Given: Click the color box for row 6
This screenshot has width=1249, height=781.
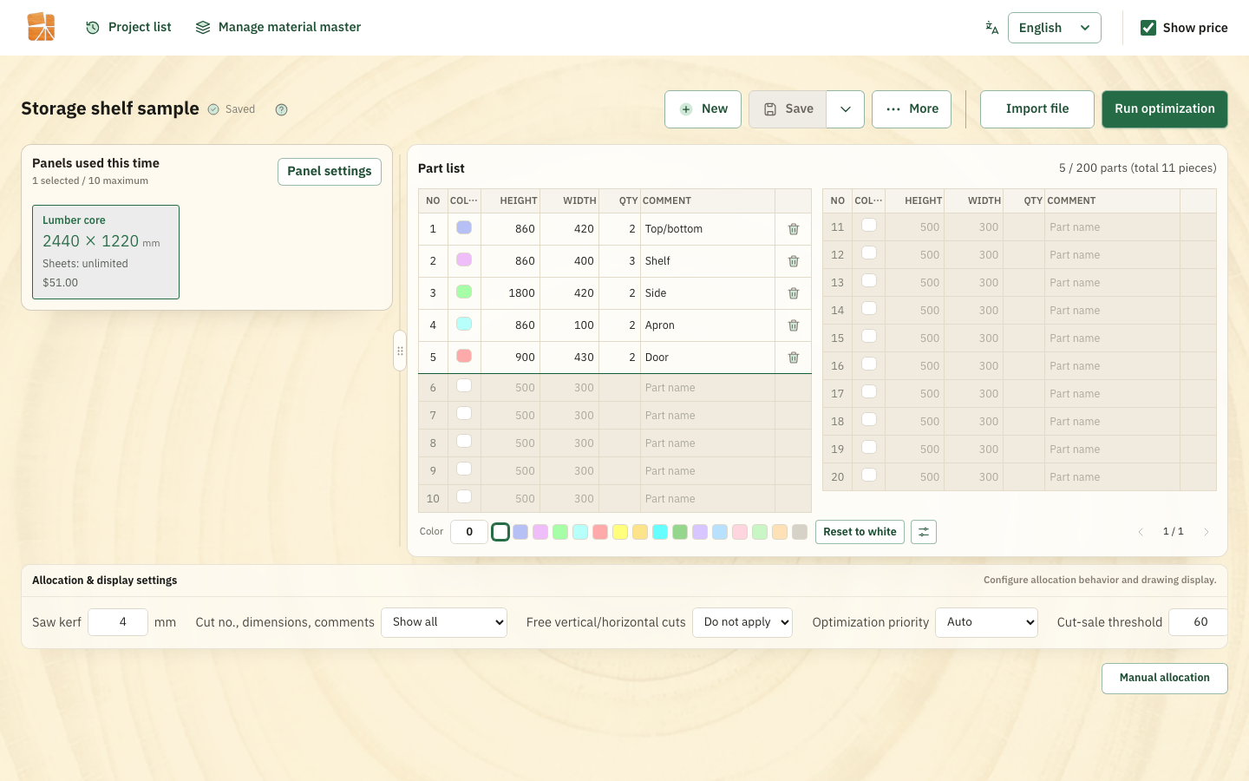Looking at the screenshot, I should coord(464,386).
